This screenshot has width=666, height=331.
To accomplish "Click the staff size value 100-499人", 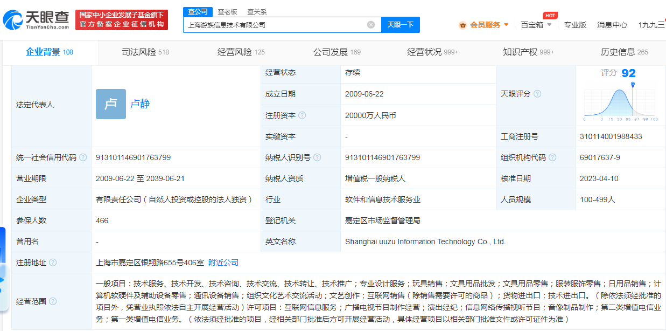I will point(598,199).
